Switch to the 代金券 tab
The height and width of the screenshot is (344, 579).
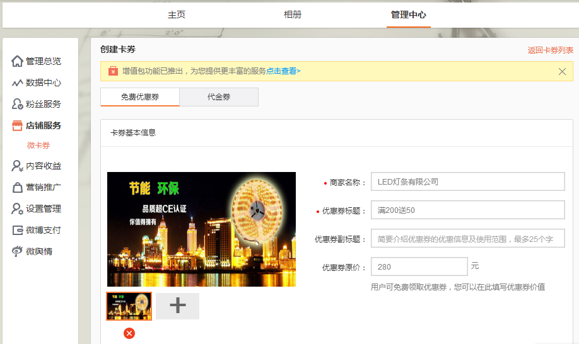point(219,97)
